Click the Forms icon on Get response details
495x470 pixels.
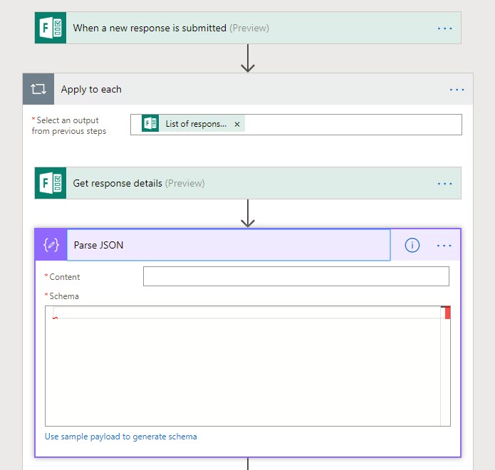pyautogui.click(x=51, y=183)
